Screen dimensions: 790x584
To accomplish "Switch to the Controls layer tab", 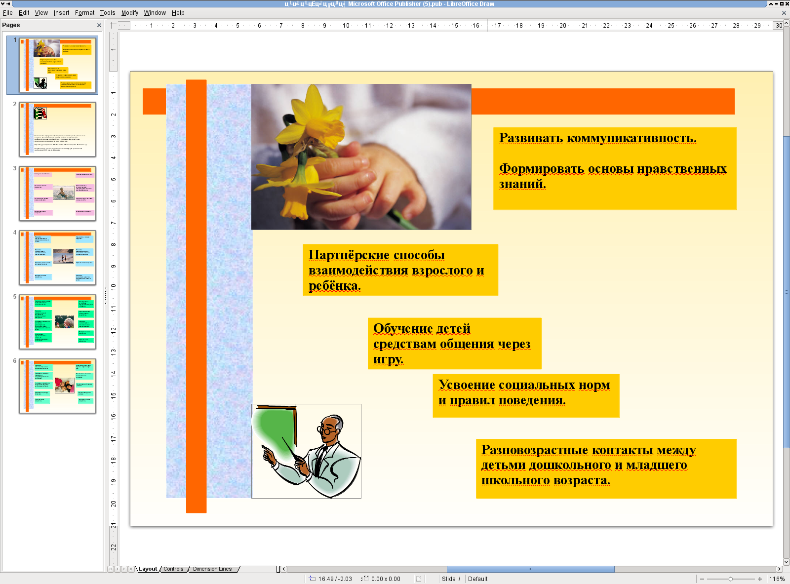I will [173, 569].
